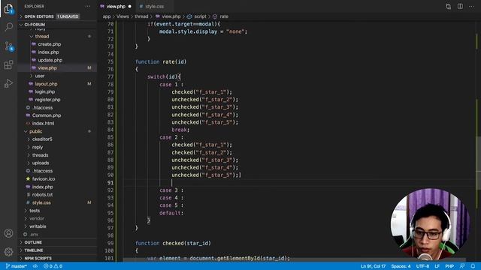This screenshot has width=481, height=270.
Task: Change encoding via UTF-8 status item
Action: [x=422, y=266]
